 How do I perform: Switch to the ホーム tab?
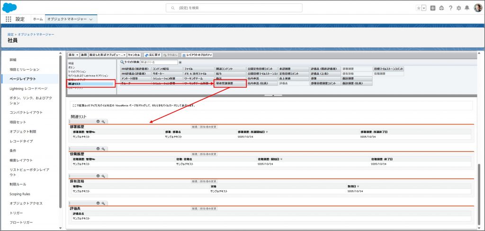[x=38, y=19]
